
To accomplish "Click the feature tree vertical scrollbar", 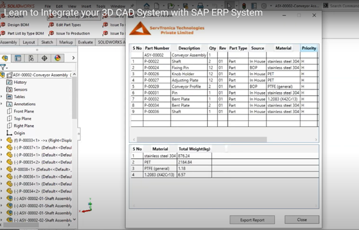I will tap(74, 97).
